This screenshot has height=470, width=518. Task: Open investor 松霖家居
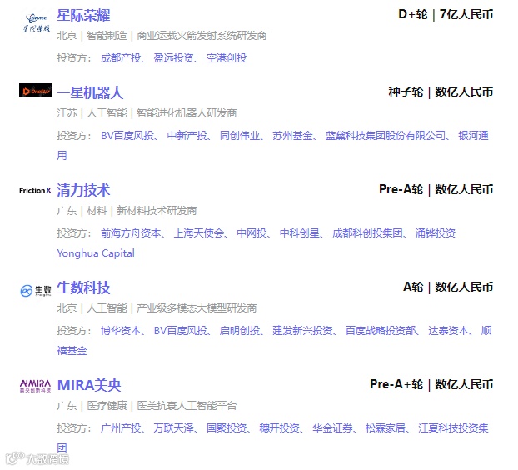(386, 428)
